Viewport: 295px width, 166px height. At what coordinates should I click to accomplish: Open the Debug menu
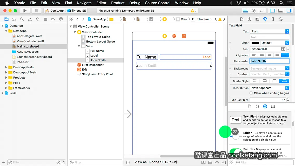point(135,3)
